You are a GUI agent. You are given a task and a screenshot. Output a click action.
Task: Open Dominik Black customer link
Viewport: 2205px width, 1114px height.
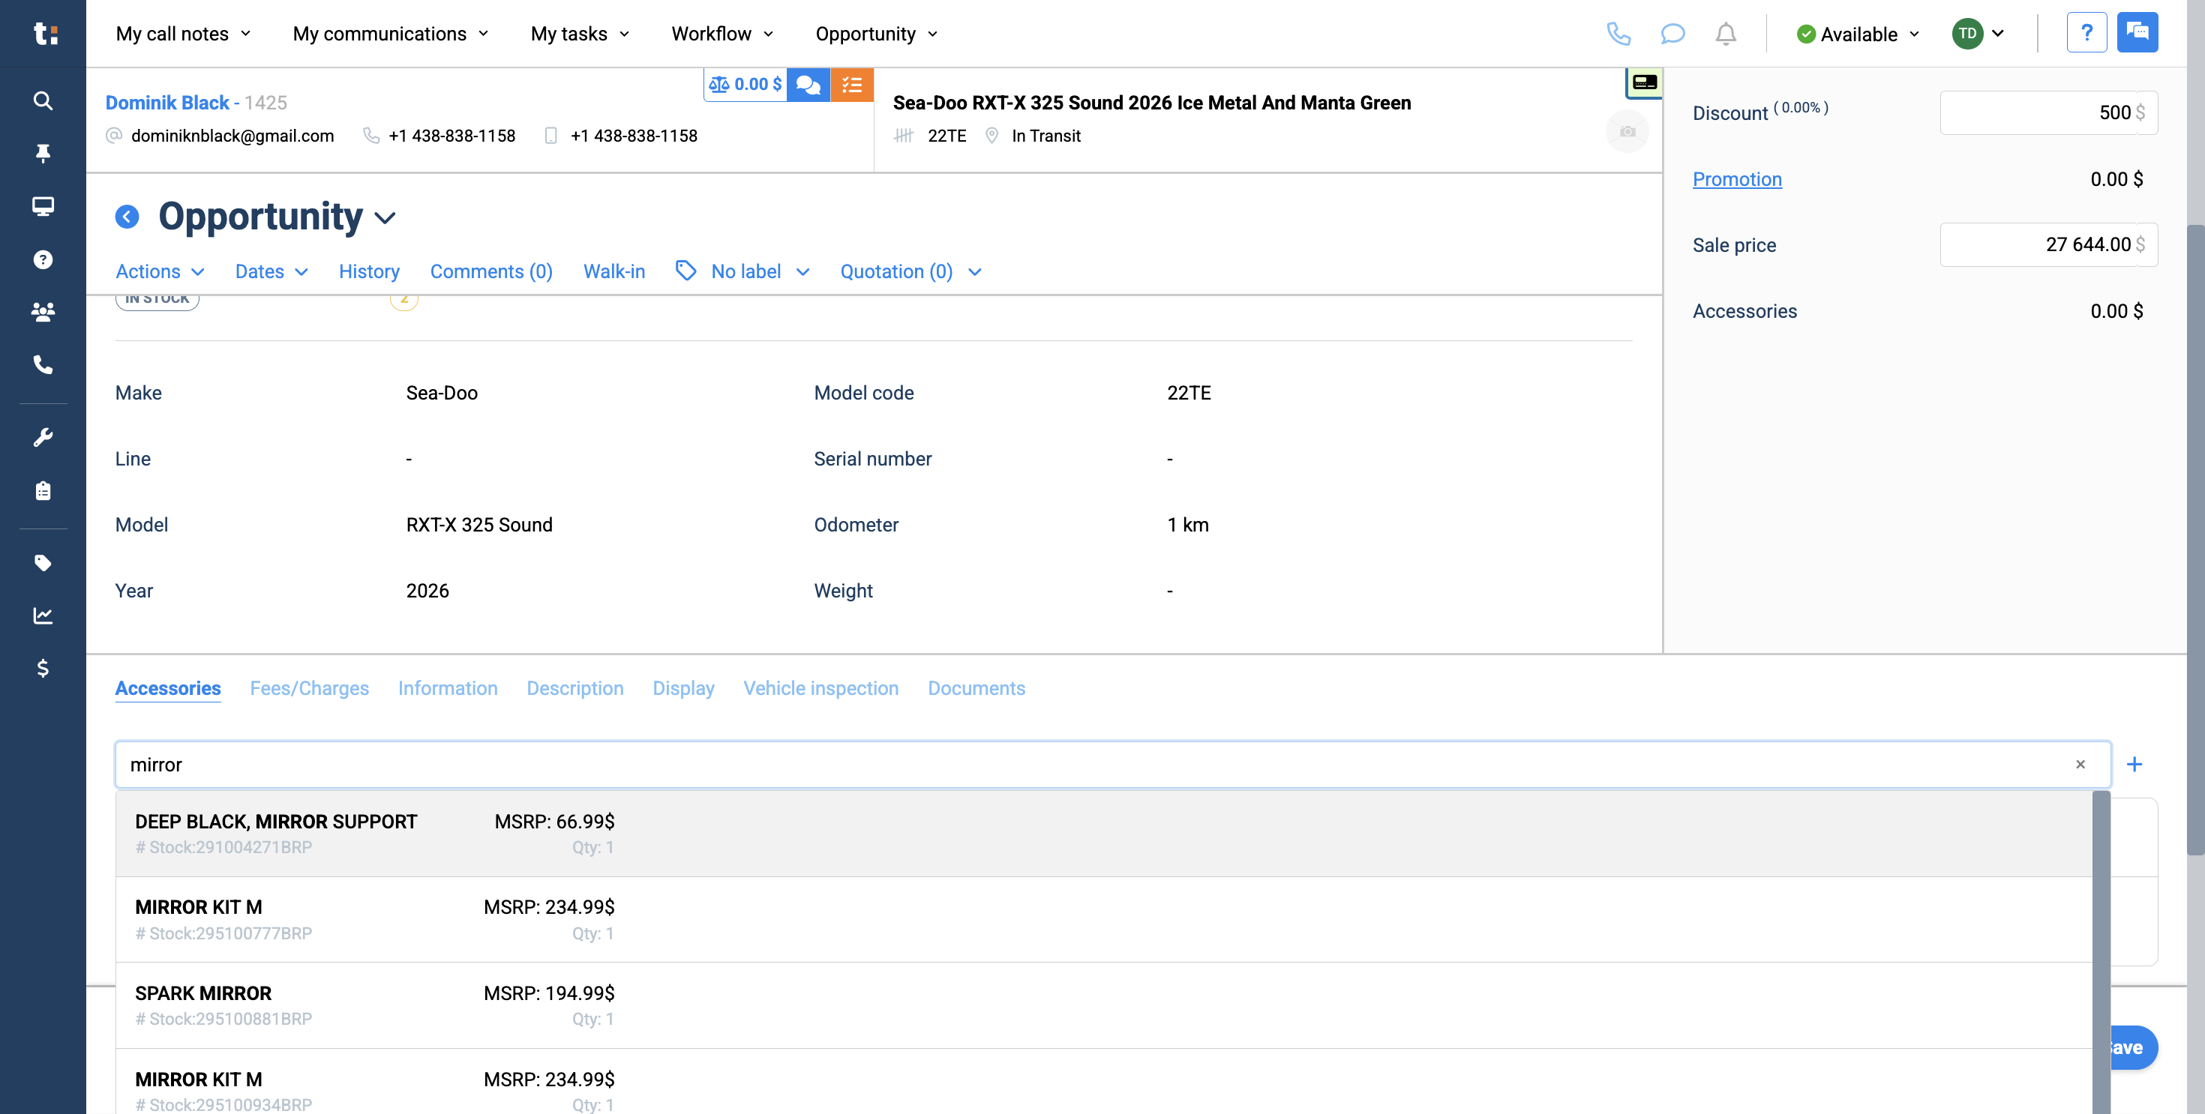167,103
